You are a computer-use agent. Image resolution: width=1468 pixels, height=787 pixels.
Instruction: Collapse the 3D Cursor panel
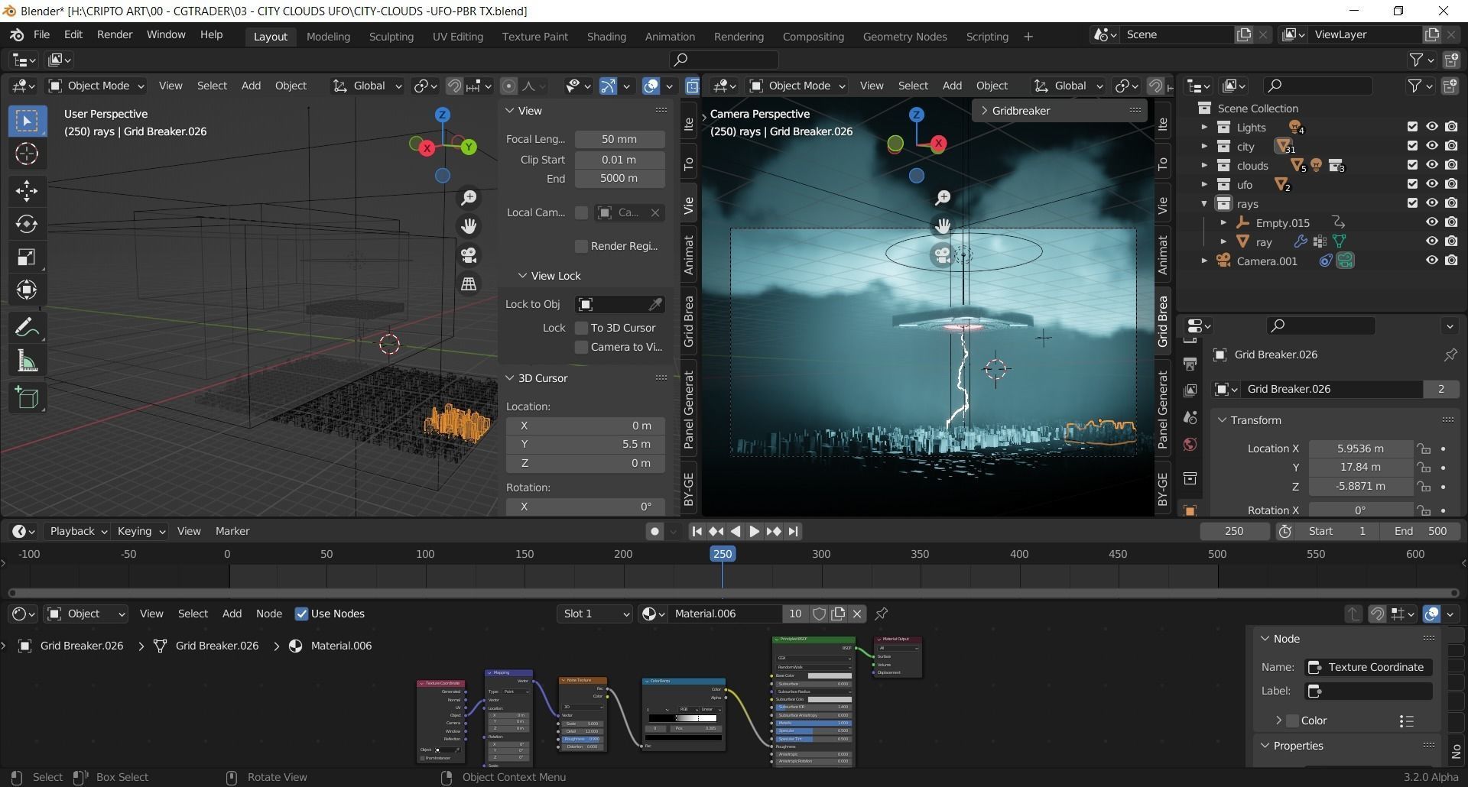point(510,378)
